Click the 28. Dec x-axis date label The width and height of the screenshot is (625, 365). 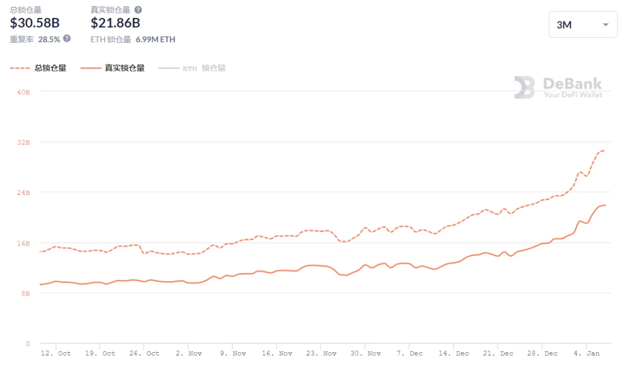542,353
